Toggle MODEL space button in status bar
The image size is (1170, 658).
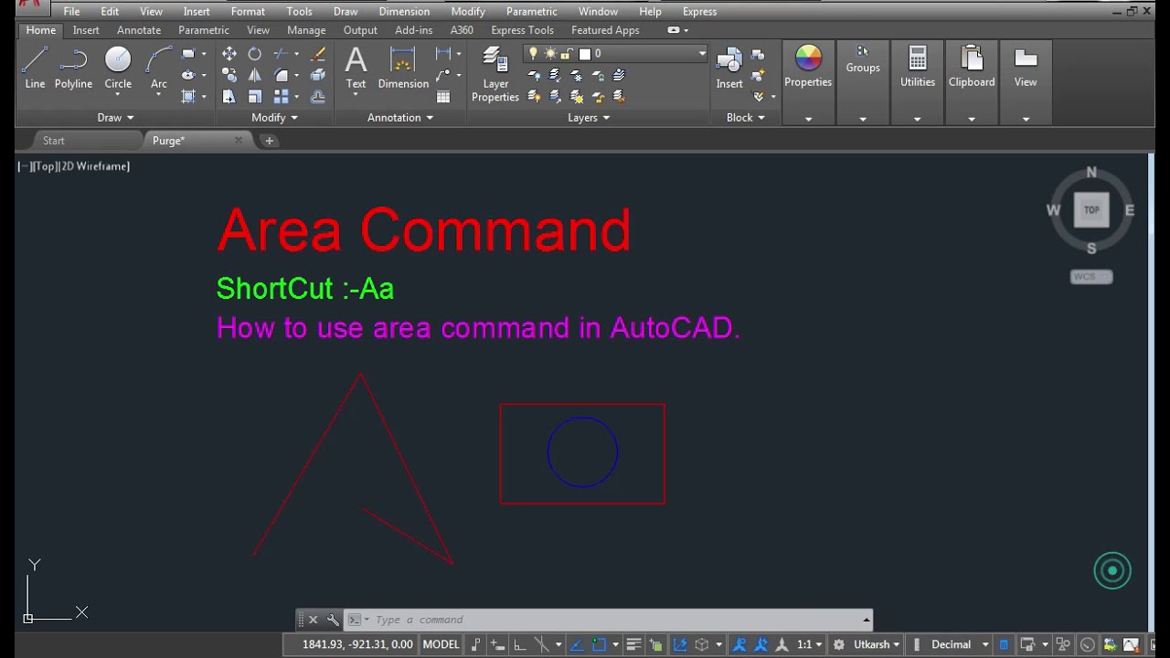[441, 644]
